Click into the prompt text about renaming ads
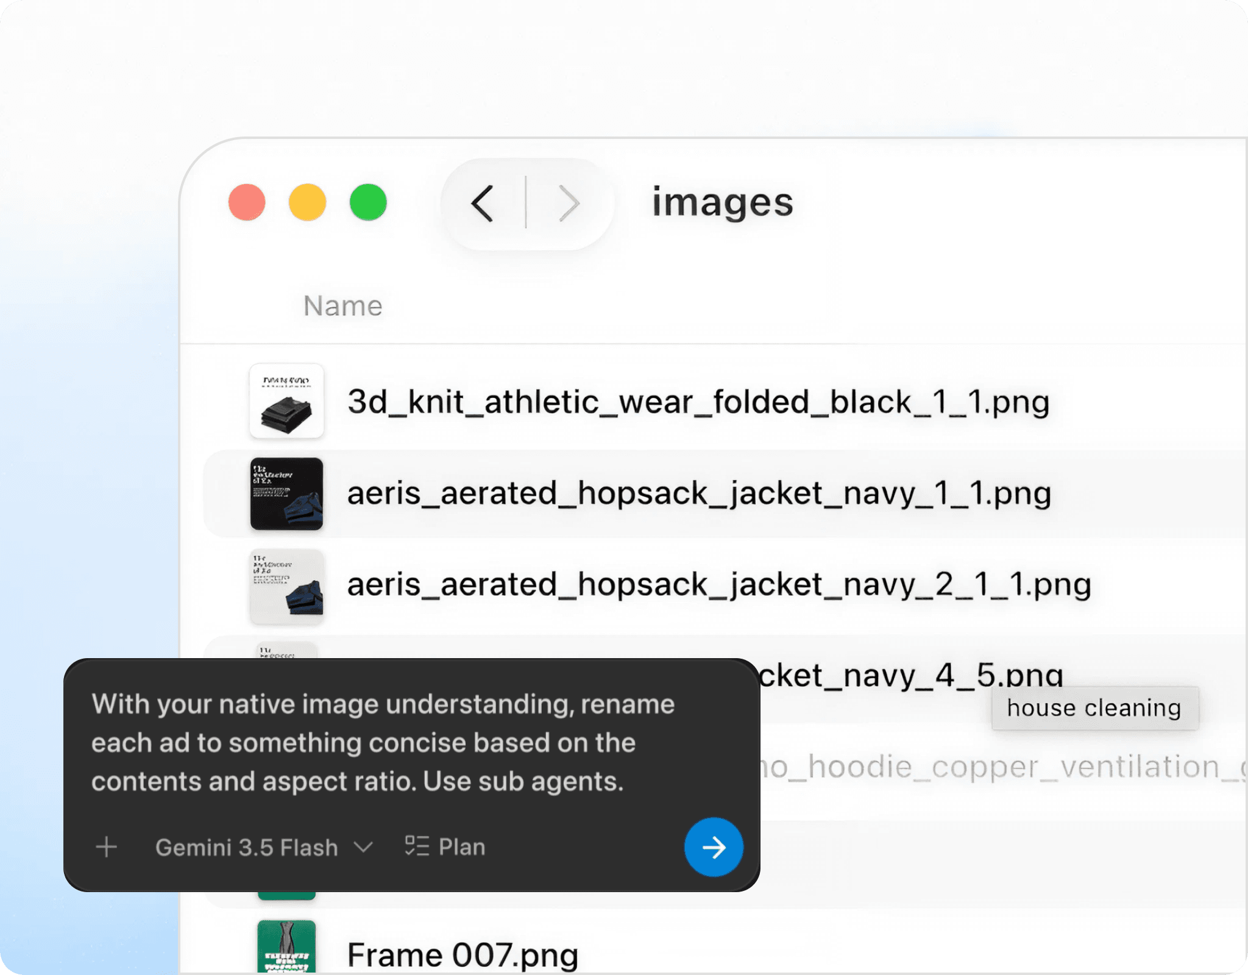The width and height of the screenshot is (1248, 975). click(x=383, y=742)
